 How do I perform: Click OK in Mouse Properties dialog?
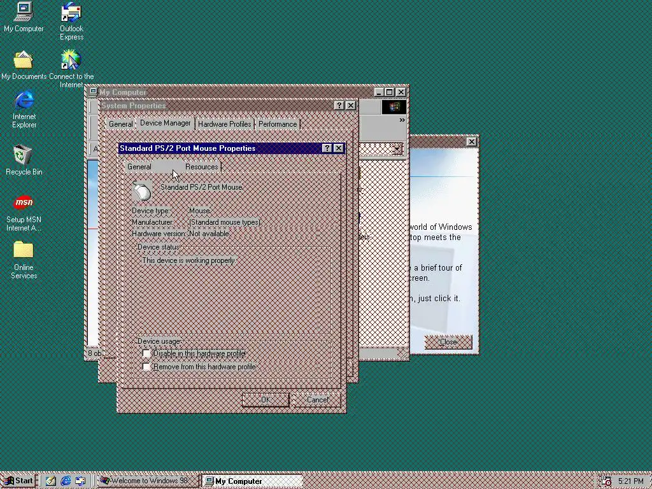[266, 400]
